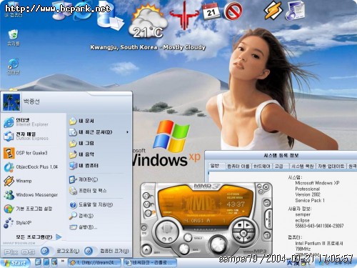The width and height of the screenshot is (357, 268).
Task: Click the red prohibition sign dock icon
Action: 233,11
